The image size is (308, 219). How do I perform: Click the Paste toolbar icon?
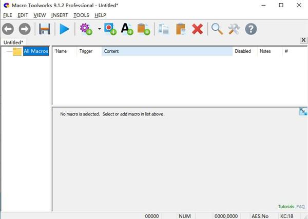pyautogui.click(x=181, y=29)
